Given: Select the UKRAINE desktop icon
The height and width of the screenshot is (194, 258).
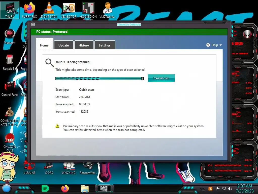Looking at the screenshot, I should click(x=29, y=167).
